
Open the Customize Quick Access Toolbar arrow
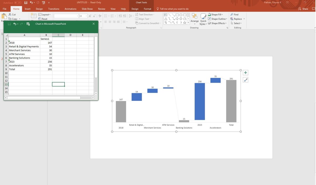tap(49, 3)
